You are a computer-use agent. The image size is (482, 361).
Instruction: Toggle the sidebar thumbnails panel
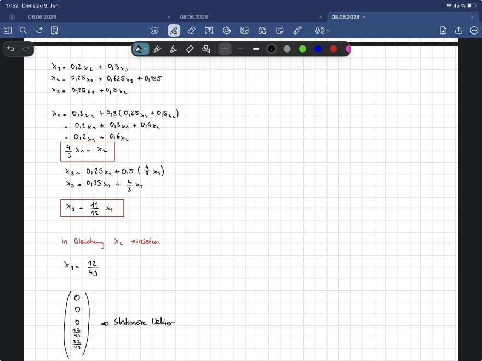(8, 30)
